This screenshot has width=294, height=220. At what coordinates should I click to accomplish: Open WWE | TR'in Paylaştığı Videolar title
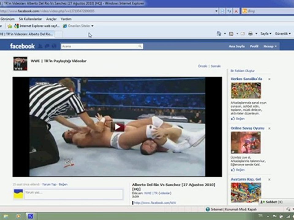pyautogui.click(x=59, y=61)
